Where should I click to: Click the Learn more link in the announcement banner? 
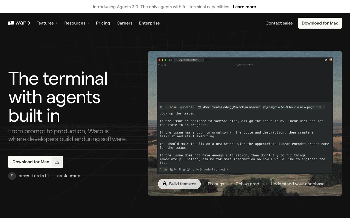click(x=245, y=7)
